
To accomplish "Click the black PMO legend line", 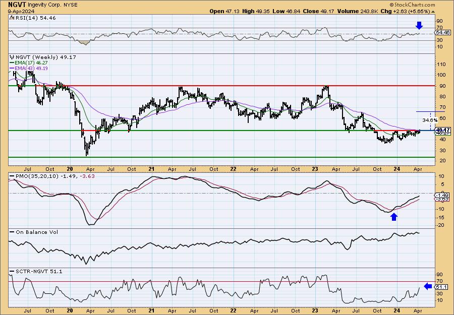I will pos(12,176).
